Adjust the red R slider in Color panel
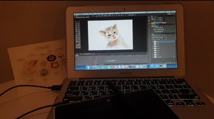 click(159, 18)
